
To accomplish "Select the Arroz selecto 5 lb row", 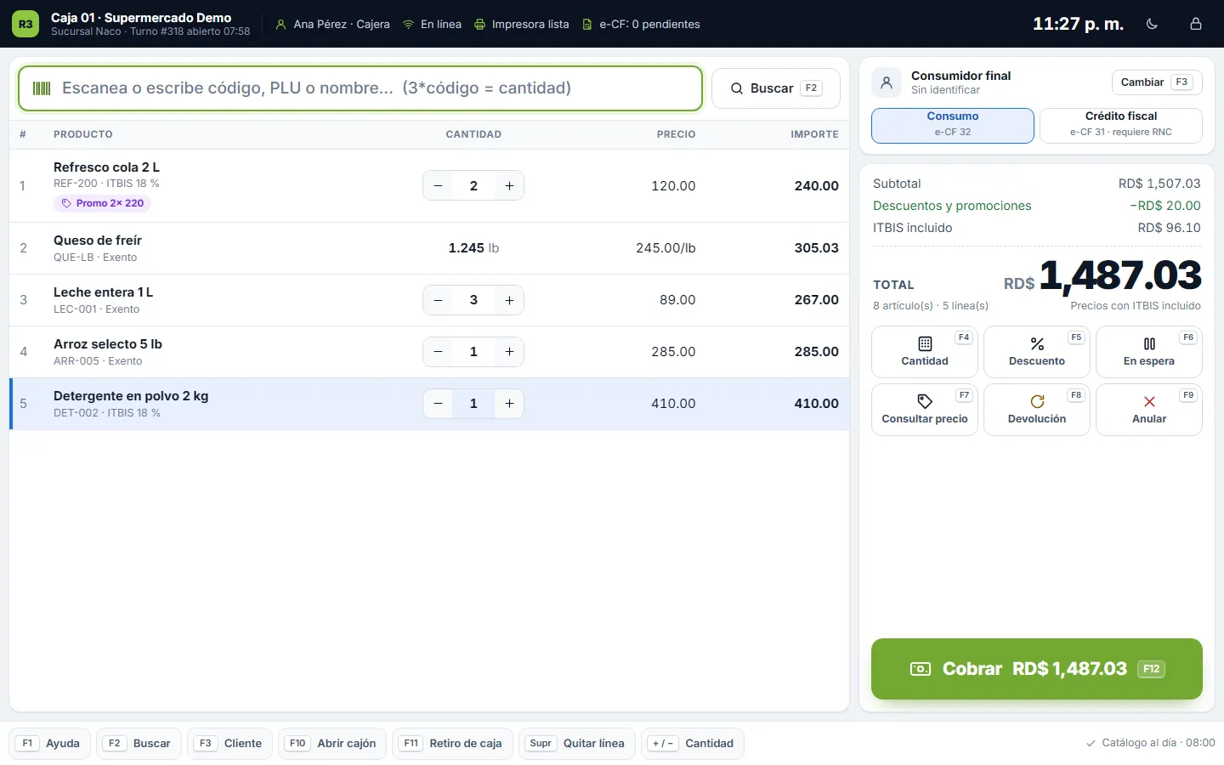I will coord(429,352).
